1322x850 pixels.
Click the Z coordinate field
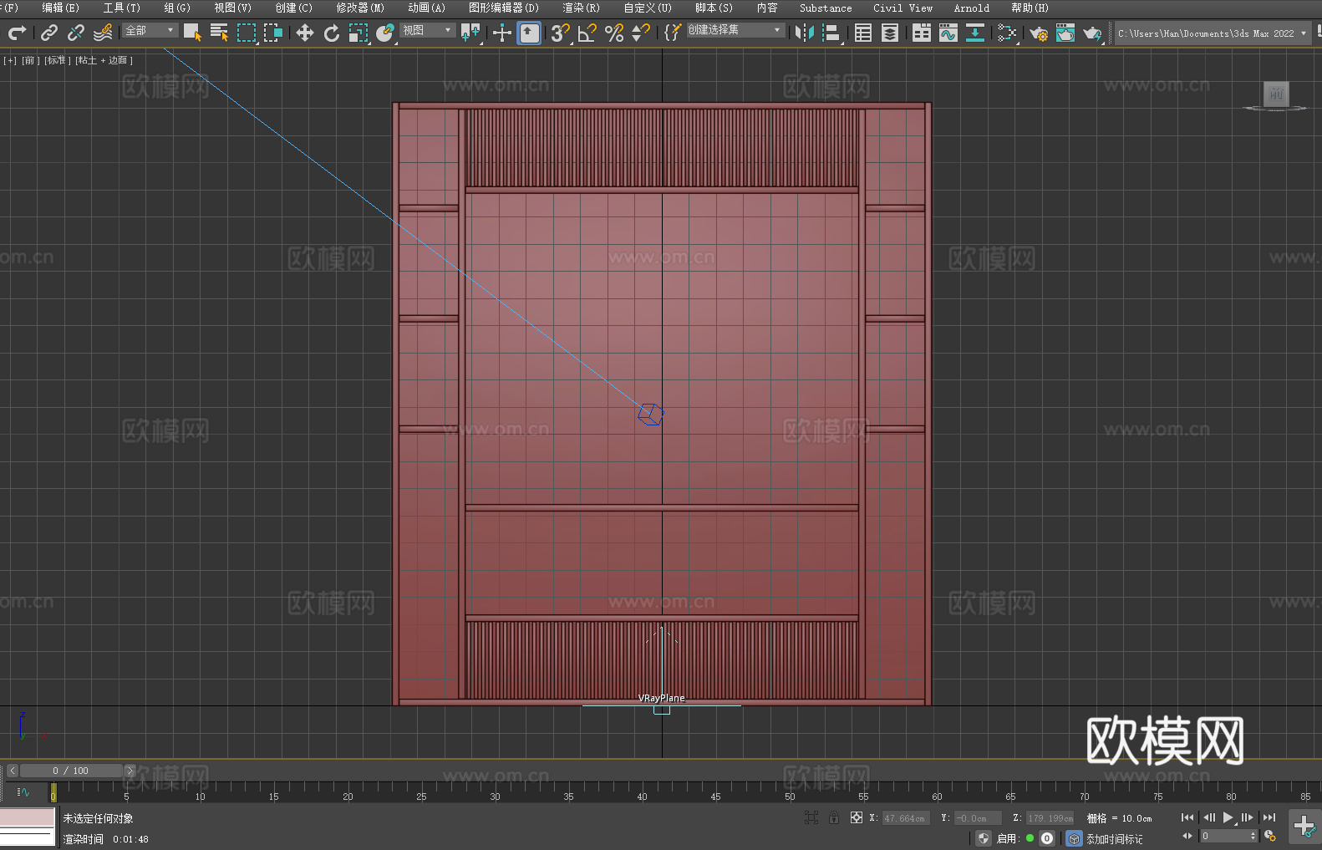(1050, 818)
